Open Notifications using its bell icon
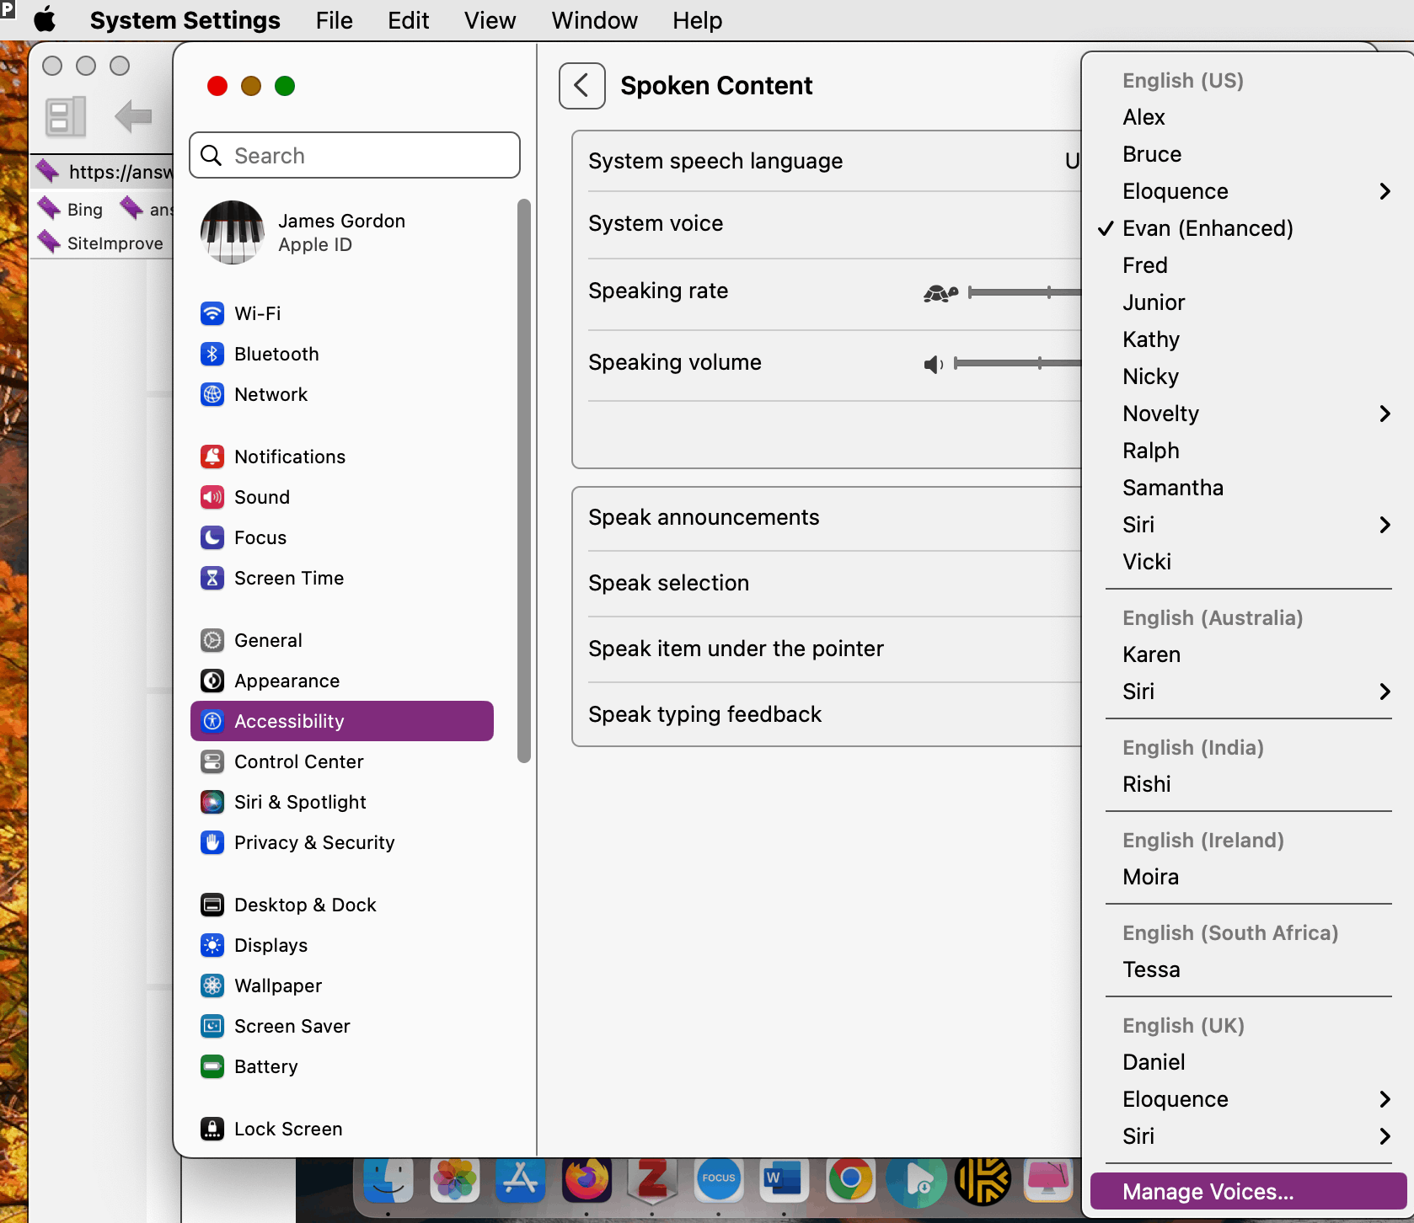The width and height of the screenshot is (1414, 1223). click(212, 457)
